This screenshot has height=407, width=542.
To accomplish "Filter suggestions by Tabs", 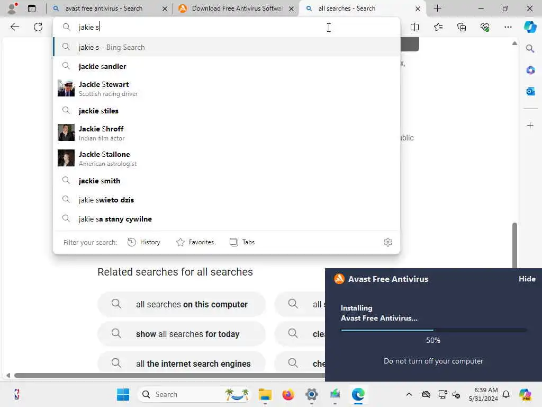I will click(x=242, y=242).
